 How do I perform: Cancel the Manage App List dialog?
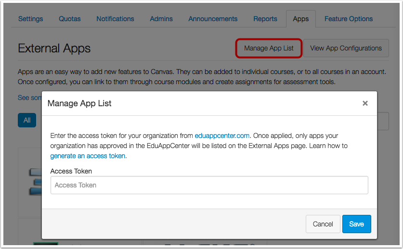323,224
